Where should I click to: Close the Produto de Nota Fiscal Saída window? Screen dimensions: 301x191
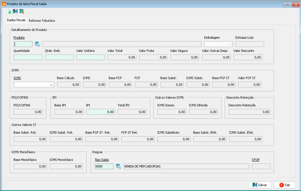[x=296, y=4]
